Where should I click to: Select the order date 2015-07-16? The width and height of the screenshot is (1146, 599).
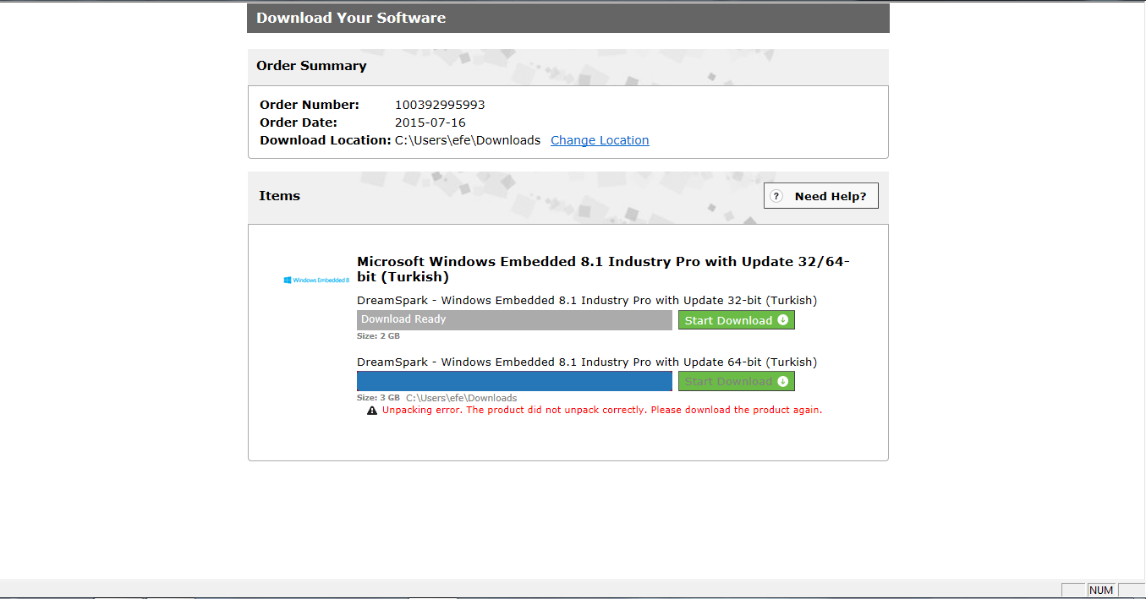pyautogui.click(x=430, y=123)
